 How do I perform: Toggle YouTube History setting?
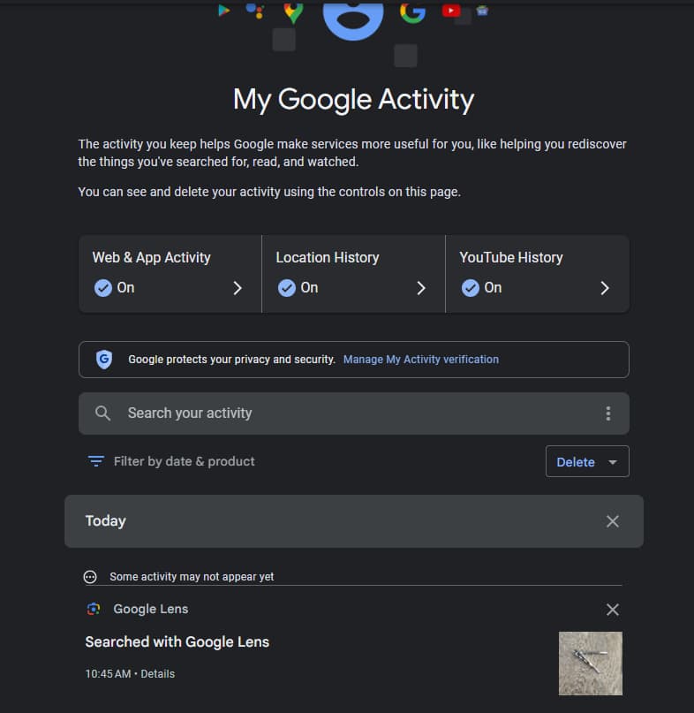coord(471,287)
